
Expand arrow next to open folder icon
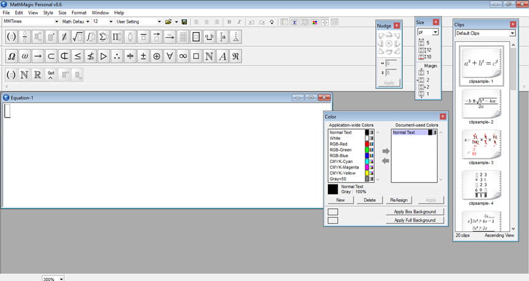[176, 22]
